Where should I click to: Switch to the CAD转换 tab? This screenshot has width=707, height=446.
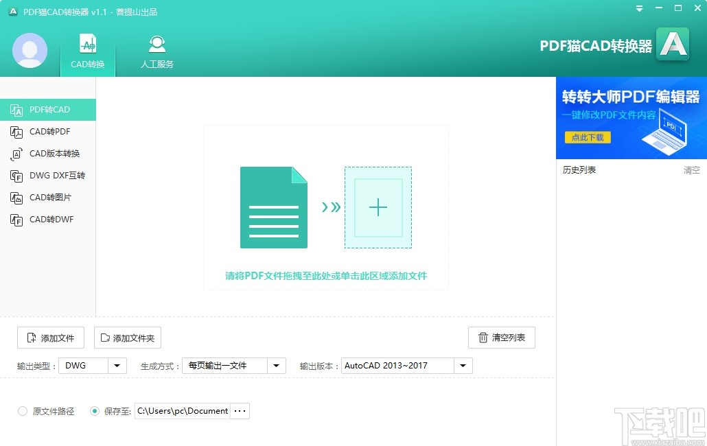87,51
